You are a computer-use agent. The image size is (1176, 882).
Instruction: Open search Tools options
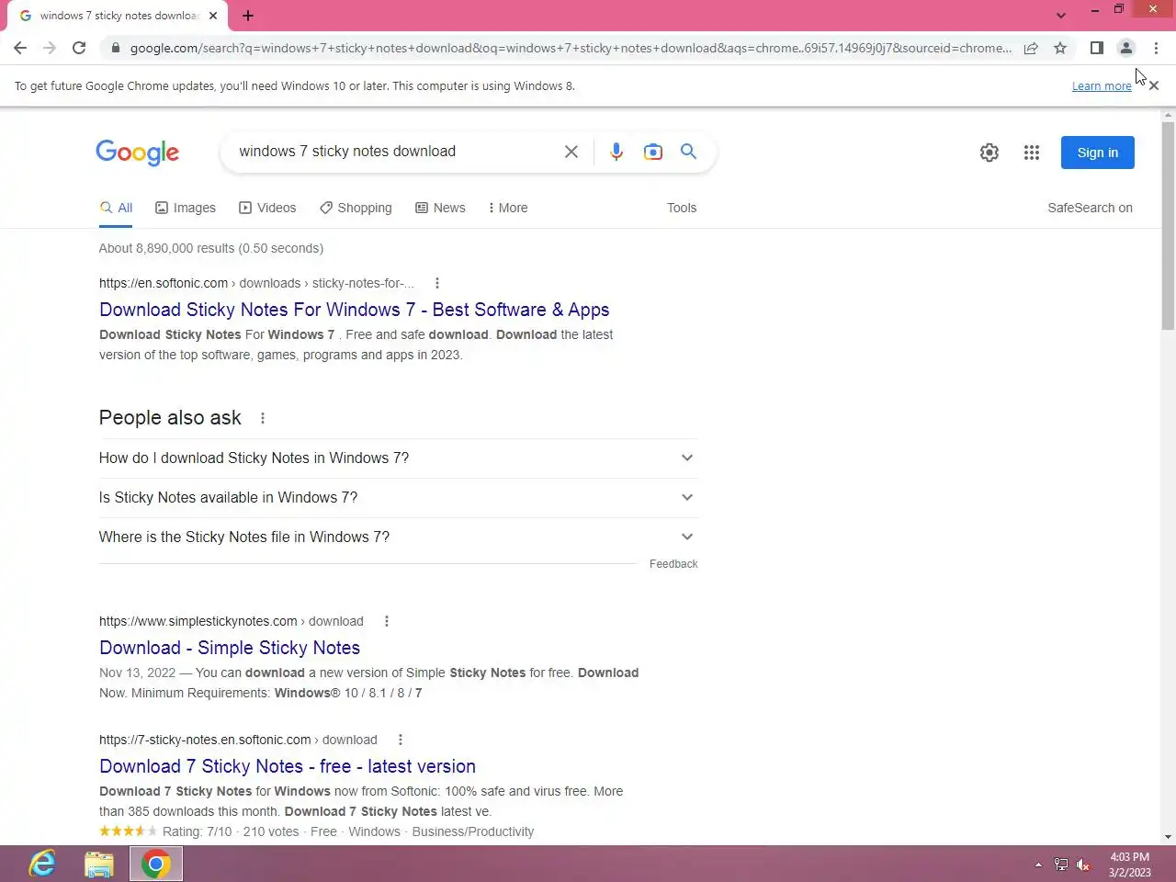tap(682, 208)
